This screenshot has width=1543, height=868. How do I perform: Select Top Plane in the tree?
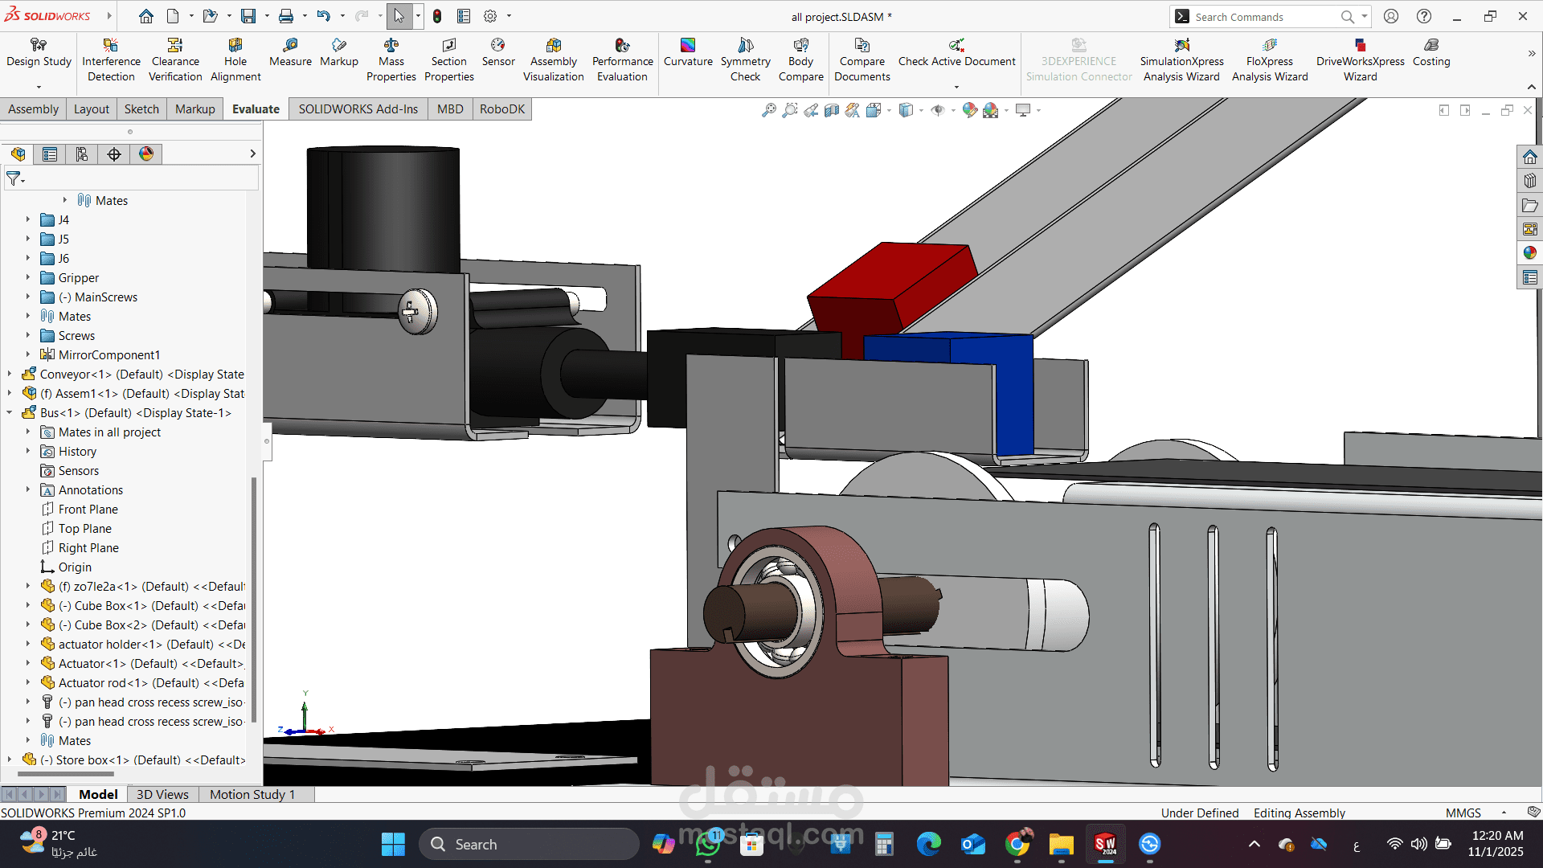point(84,528)
